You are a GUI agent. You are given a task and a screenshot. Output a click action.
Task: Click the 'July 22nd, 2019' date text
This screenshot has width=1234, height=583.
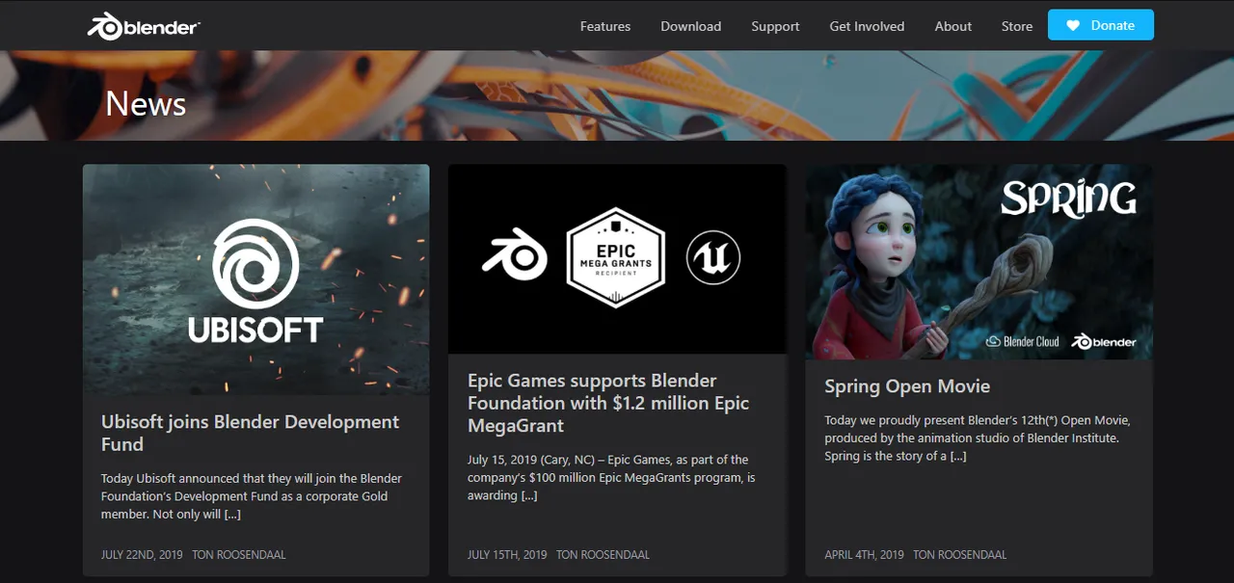click(x=142, y=555)
